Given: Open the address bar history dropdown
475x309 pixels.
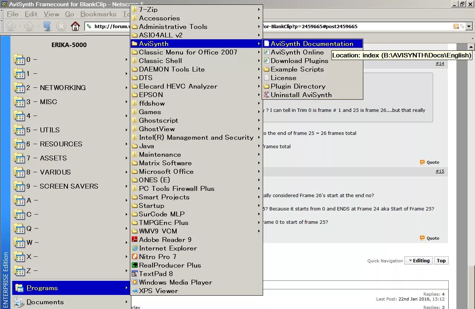Looking at the screenshot, I should 469,26.
